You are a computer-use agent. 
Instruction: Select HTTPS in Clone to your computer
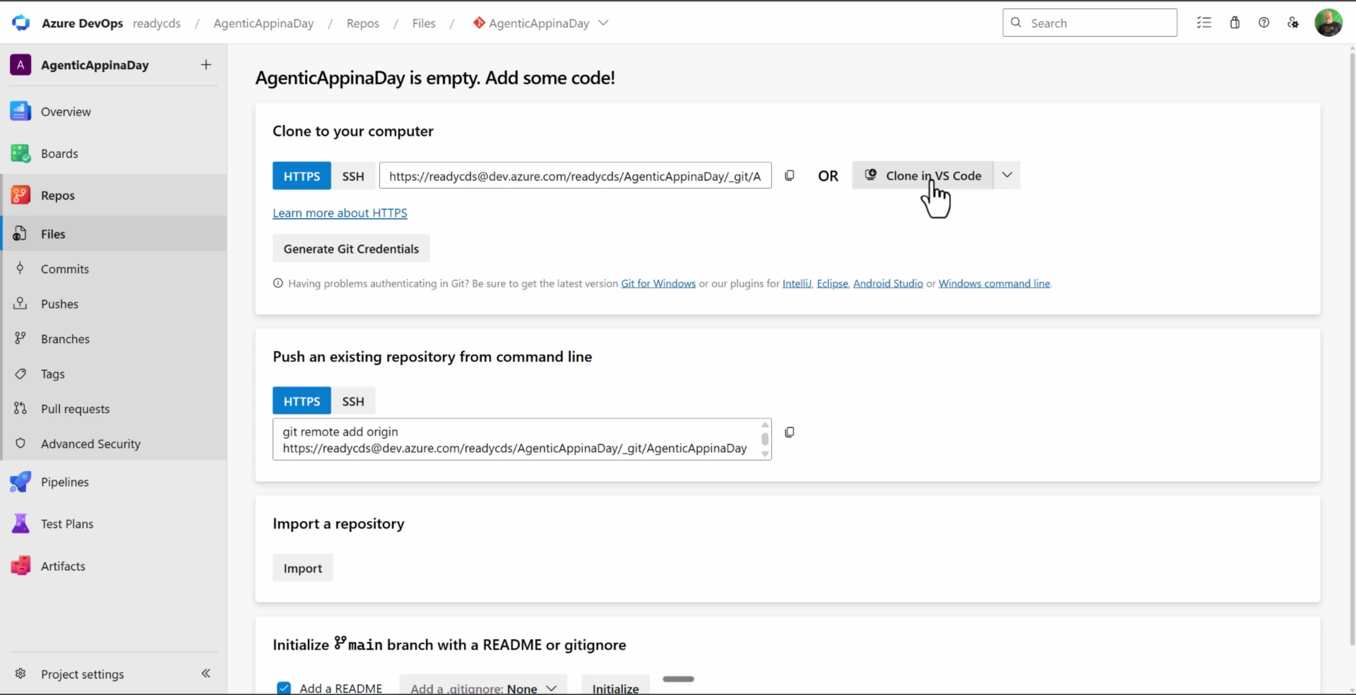[302, 176]
